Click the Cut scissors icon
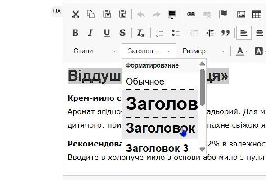Viewport: 266px width, 180px height. click(x=76, y=14)
